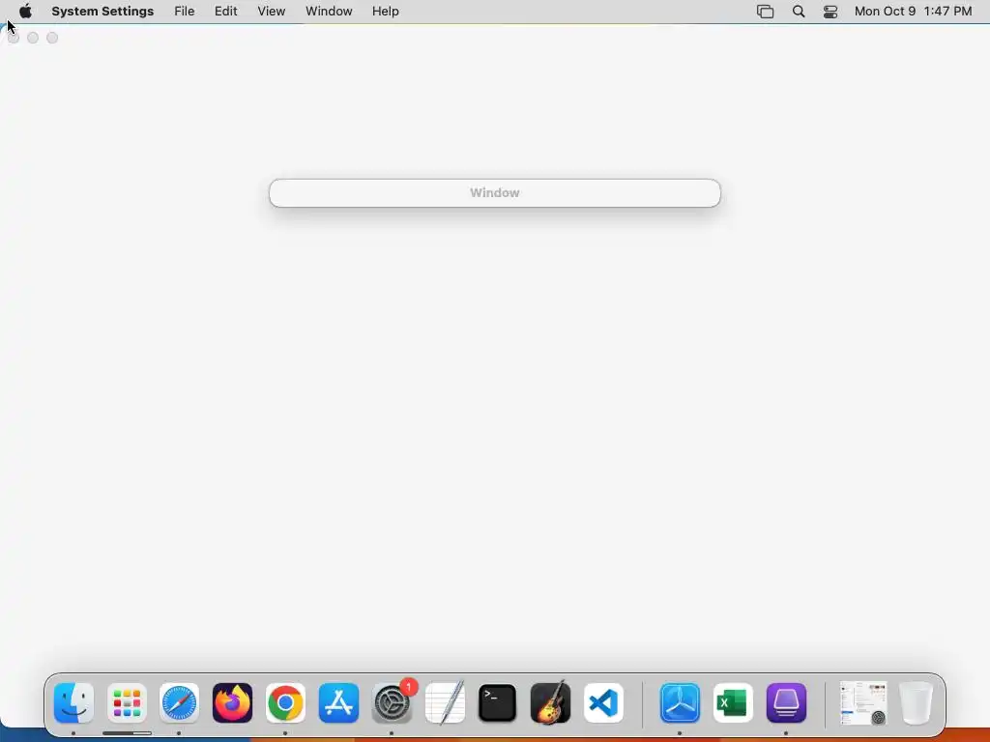Click the minimize window button

pos(33,38)
